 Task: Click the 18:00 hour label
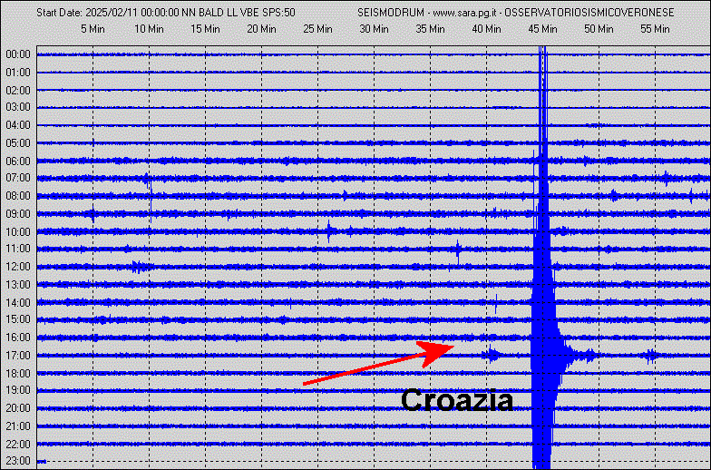(18, 374)
